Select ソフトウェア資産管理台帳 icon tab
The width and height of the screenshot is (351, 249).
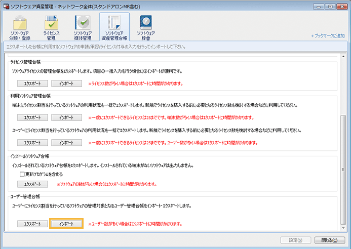[114, 27]
